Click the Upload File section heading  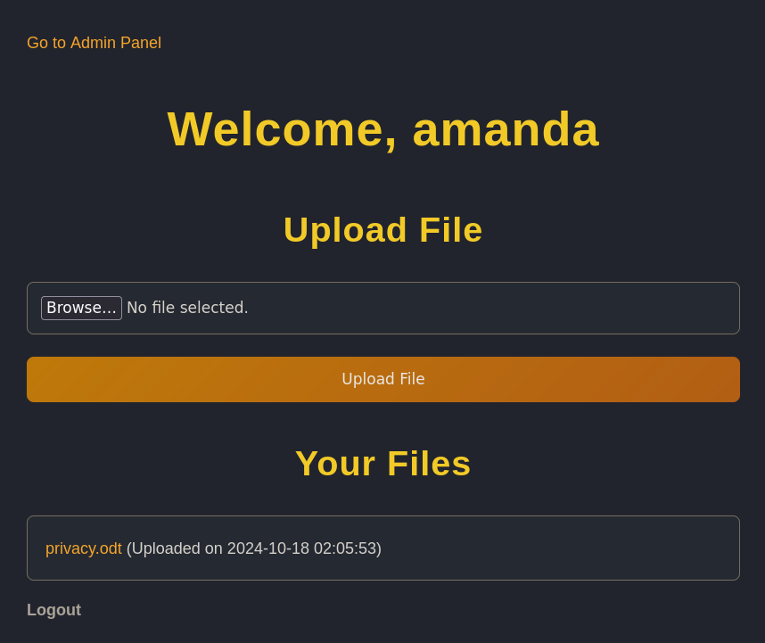coord(382,229)
